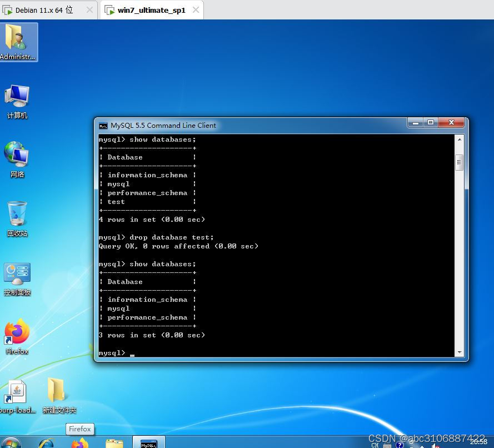The width and height of the screenshot is (494, 448).
Task: Maximize the MySQL Command Line Client window
Action: 430,122
